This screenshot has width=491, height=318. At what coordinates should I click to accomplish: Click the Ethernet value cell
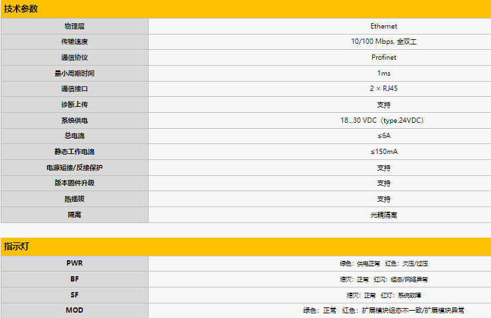(384, 26)
